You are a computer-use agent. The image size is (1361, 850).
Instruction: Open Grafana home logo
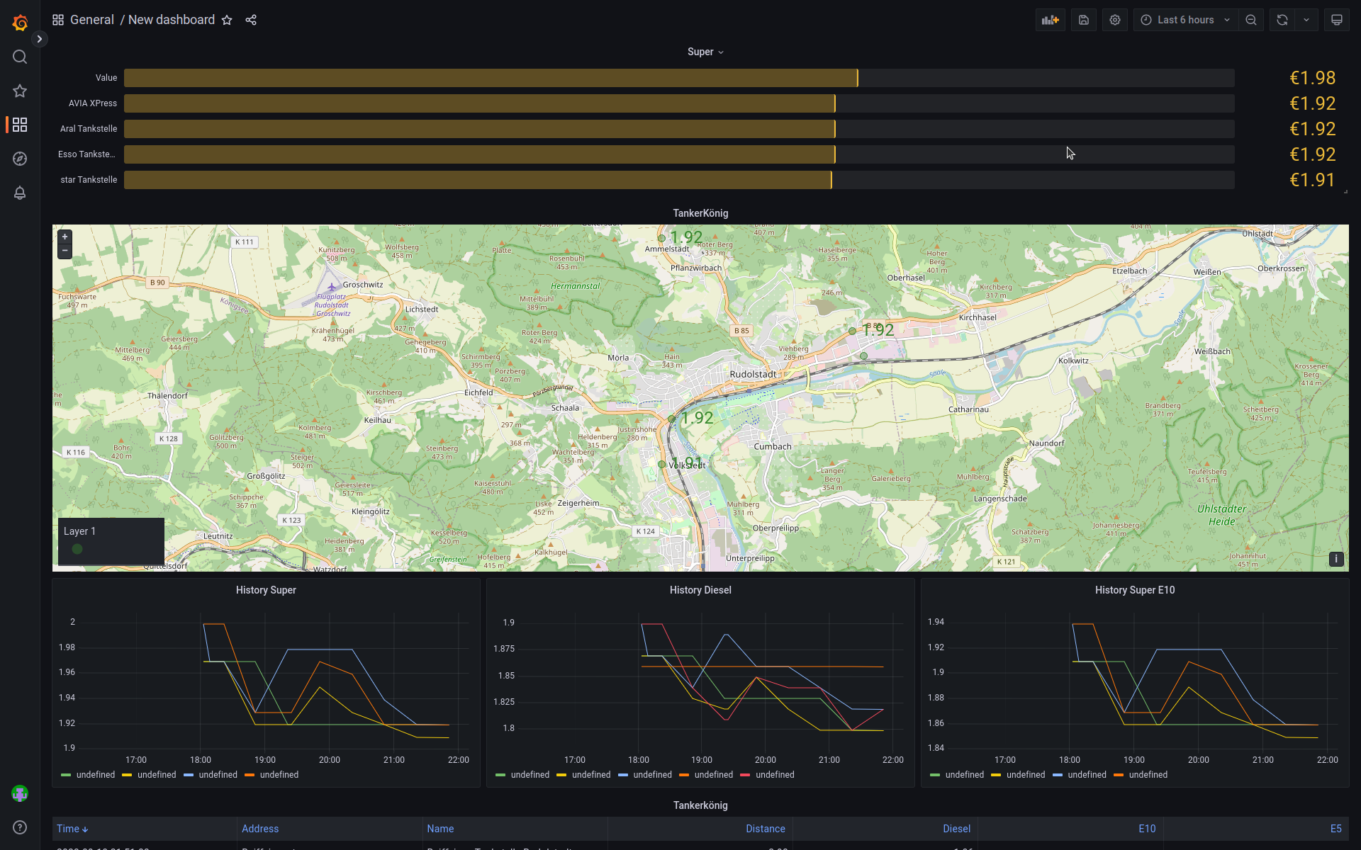pyautogui.click(x=20, y=23)
